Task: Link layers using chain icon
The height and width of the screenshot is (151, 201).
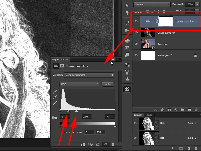Action: click(156, 110)
